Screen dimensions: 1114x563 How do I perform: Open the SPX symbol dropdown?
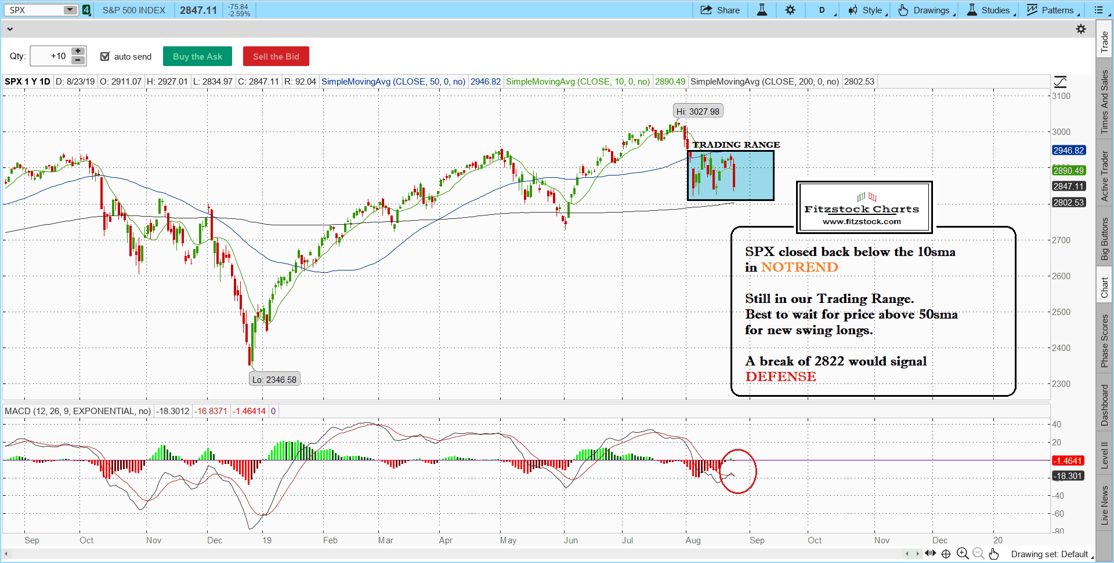(70, 10)
